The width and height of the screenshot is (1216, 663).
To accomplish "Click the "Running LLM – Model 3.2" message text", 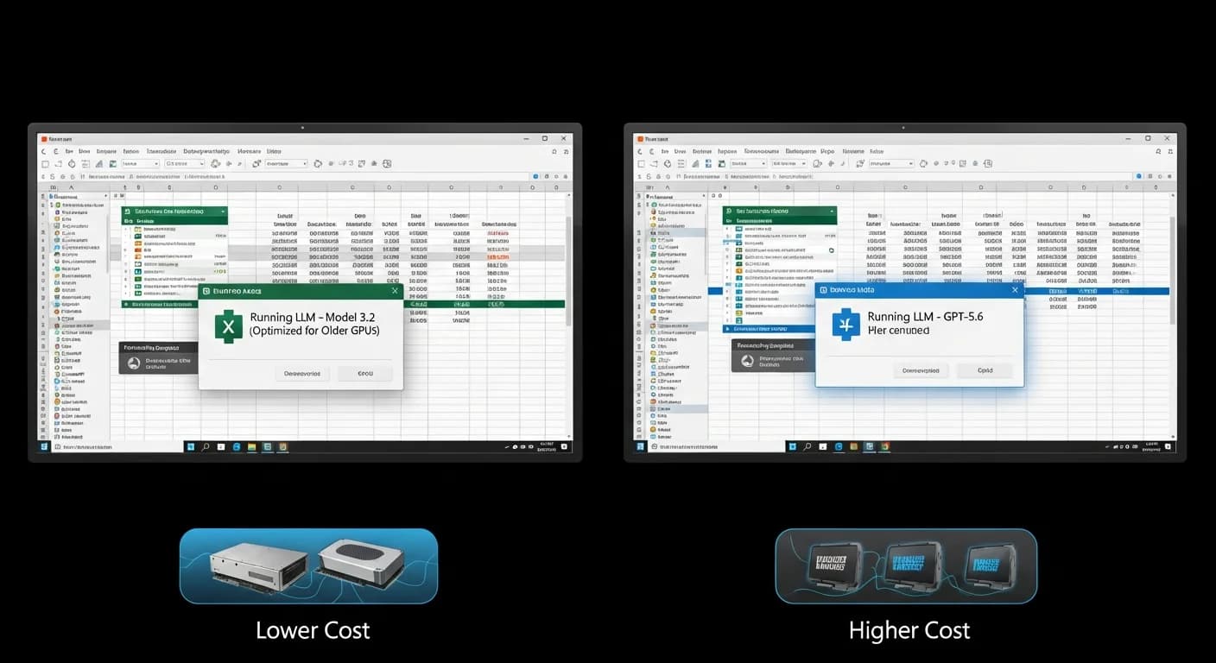I will pos(313,317).
